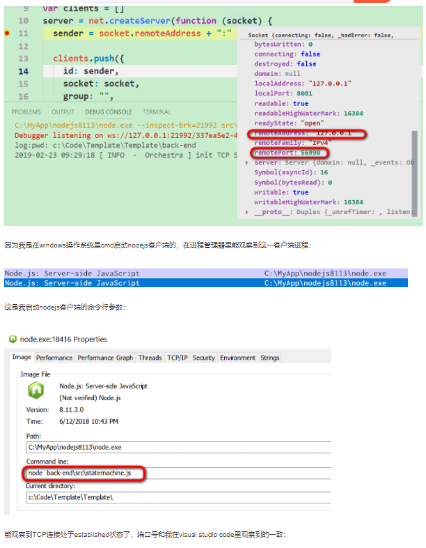Click the Command line field with statemachine.js
This screenshot has width=426, height=548.
pyautogui.click(x=179, y=473)
